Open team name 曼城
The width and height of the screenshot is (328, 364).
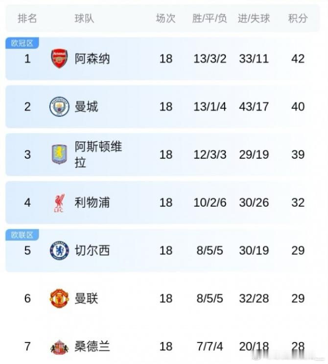[x=86, y=106]
